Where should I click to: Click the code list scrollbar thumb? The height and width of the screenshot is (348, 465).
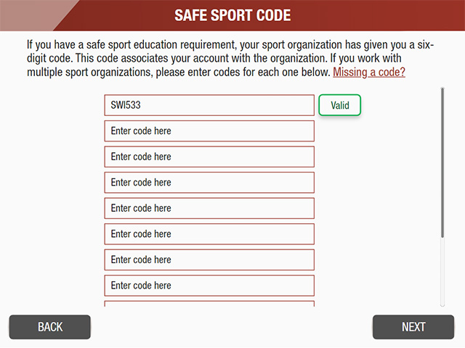click(x=442, y=163)
